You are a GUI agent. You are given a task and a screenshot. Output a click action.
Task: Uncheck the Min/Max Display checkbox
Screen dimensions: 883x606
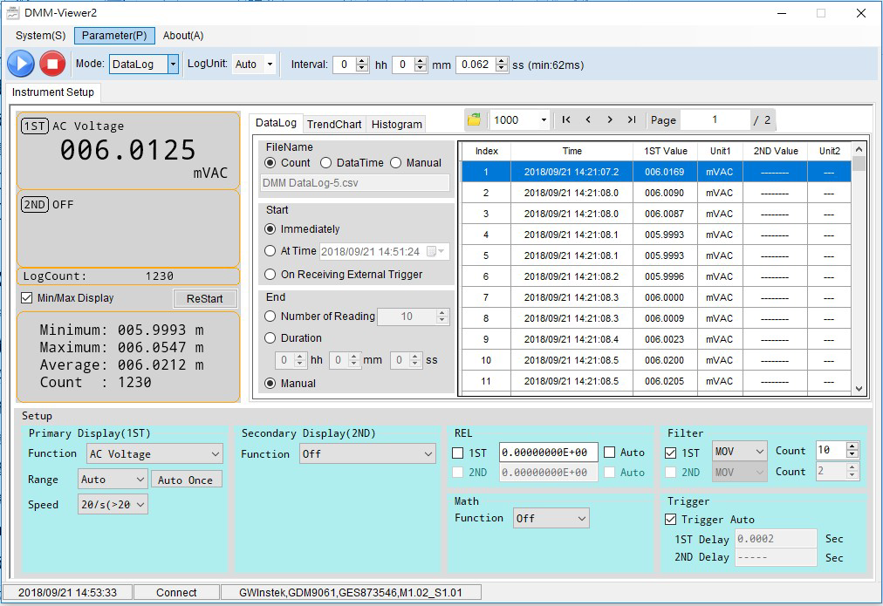pos(27,298)
